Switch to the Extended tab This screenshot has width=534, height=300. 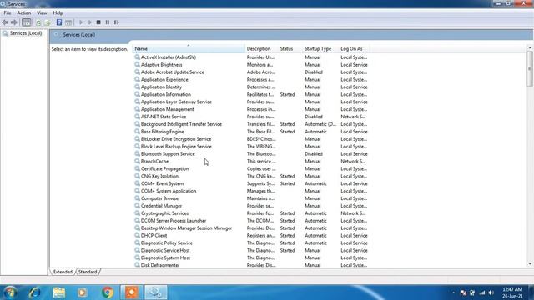[63, 272]
